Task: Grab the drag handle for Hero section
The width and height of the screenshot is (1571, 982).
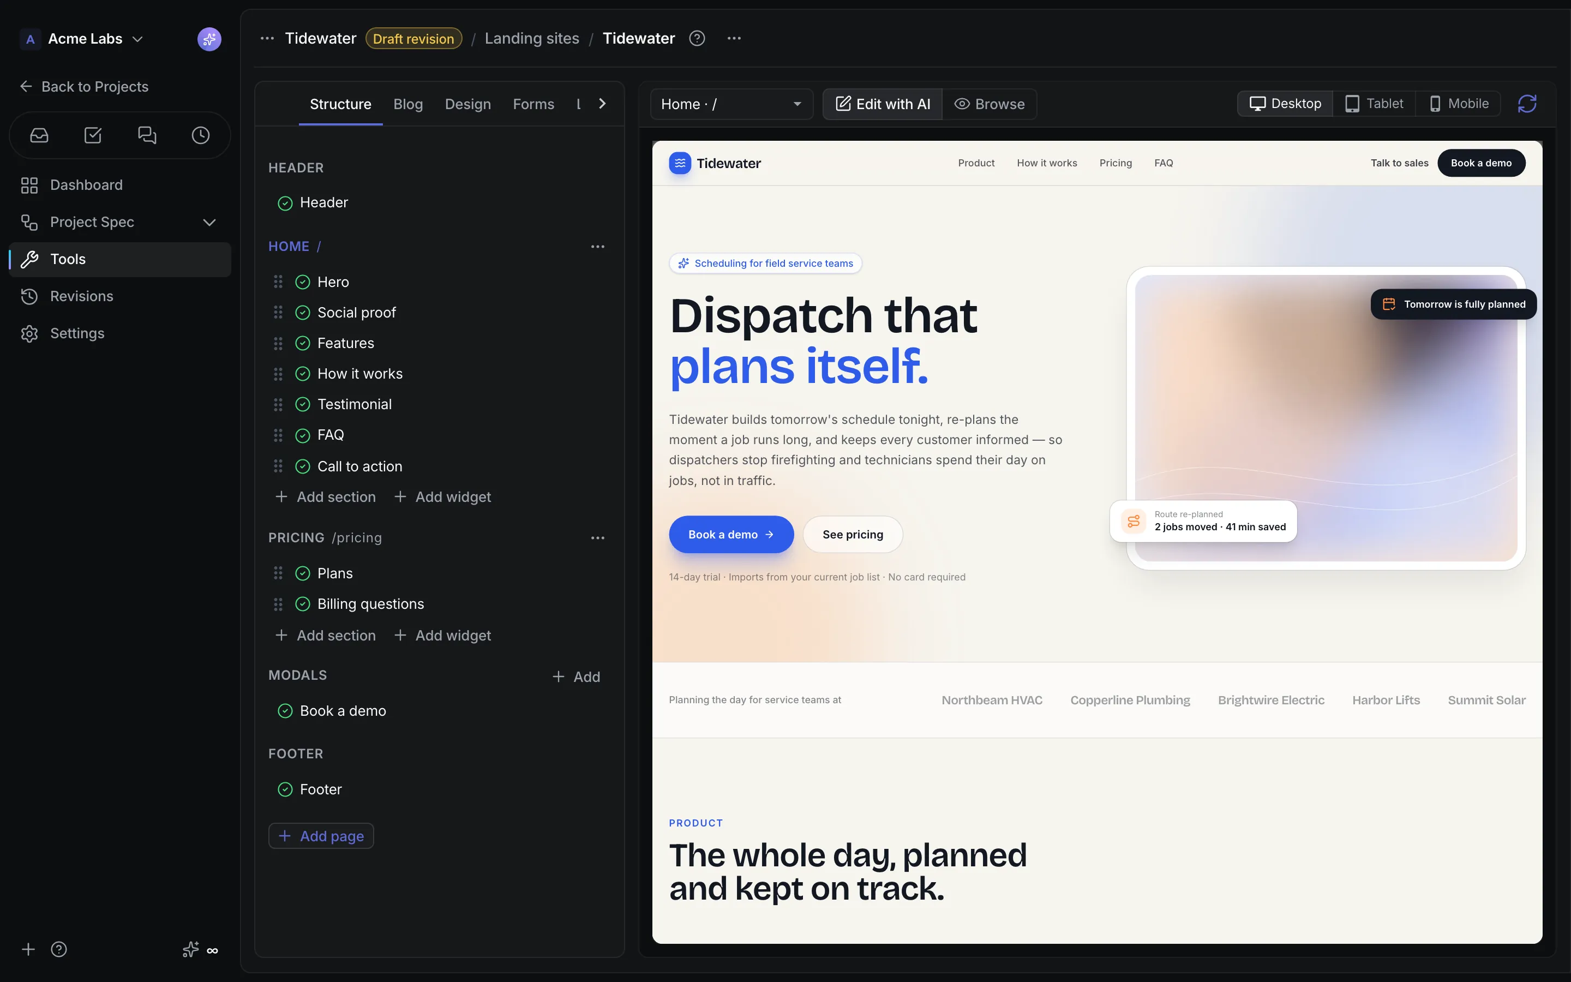Action: click(x=278, y=282)
